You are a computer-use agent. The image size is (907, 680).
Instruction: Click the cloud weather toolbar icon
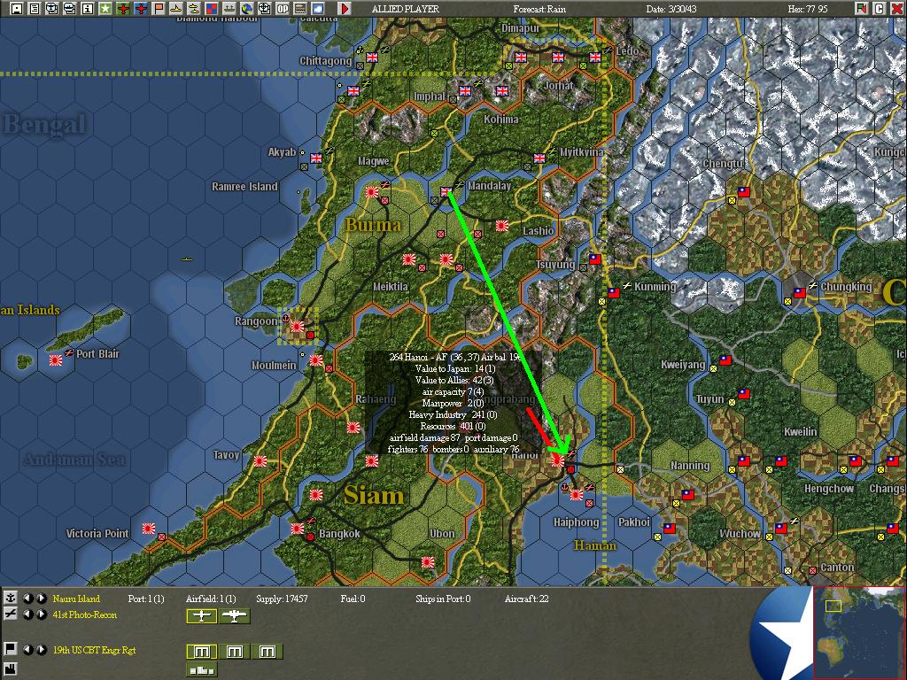[318, 9]
